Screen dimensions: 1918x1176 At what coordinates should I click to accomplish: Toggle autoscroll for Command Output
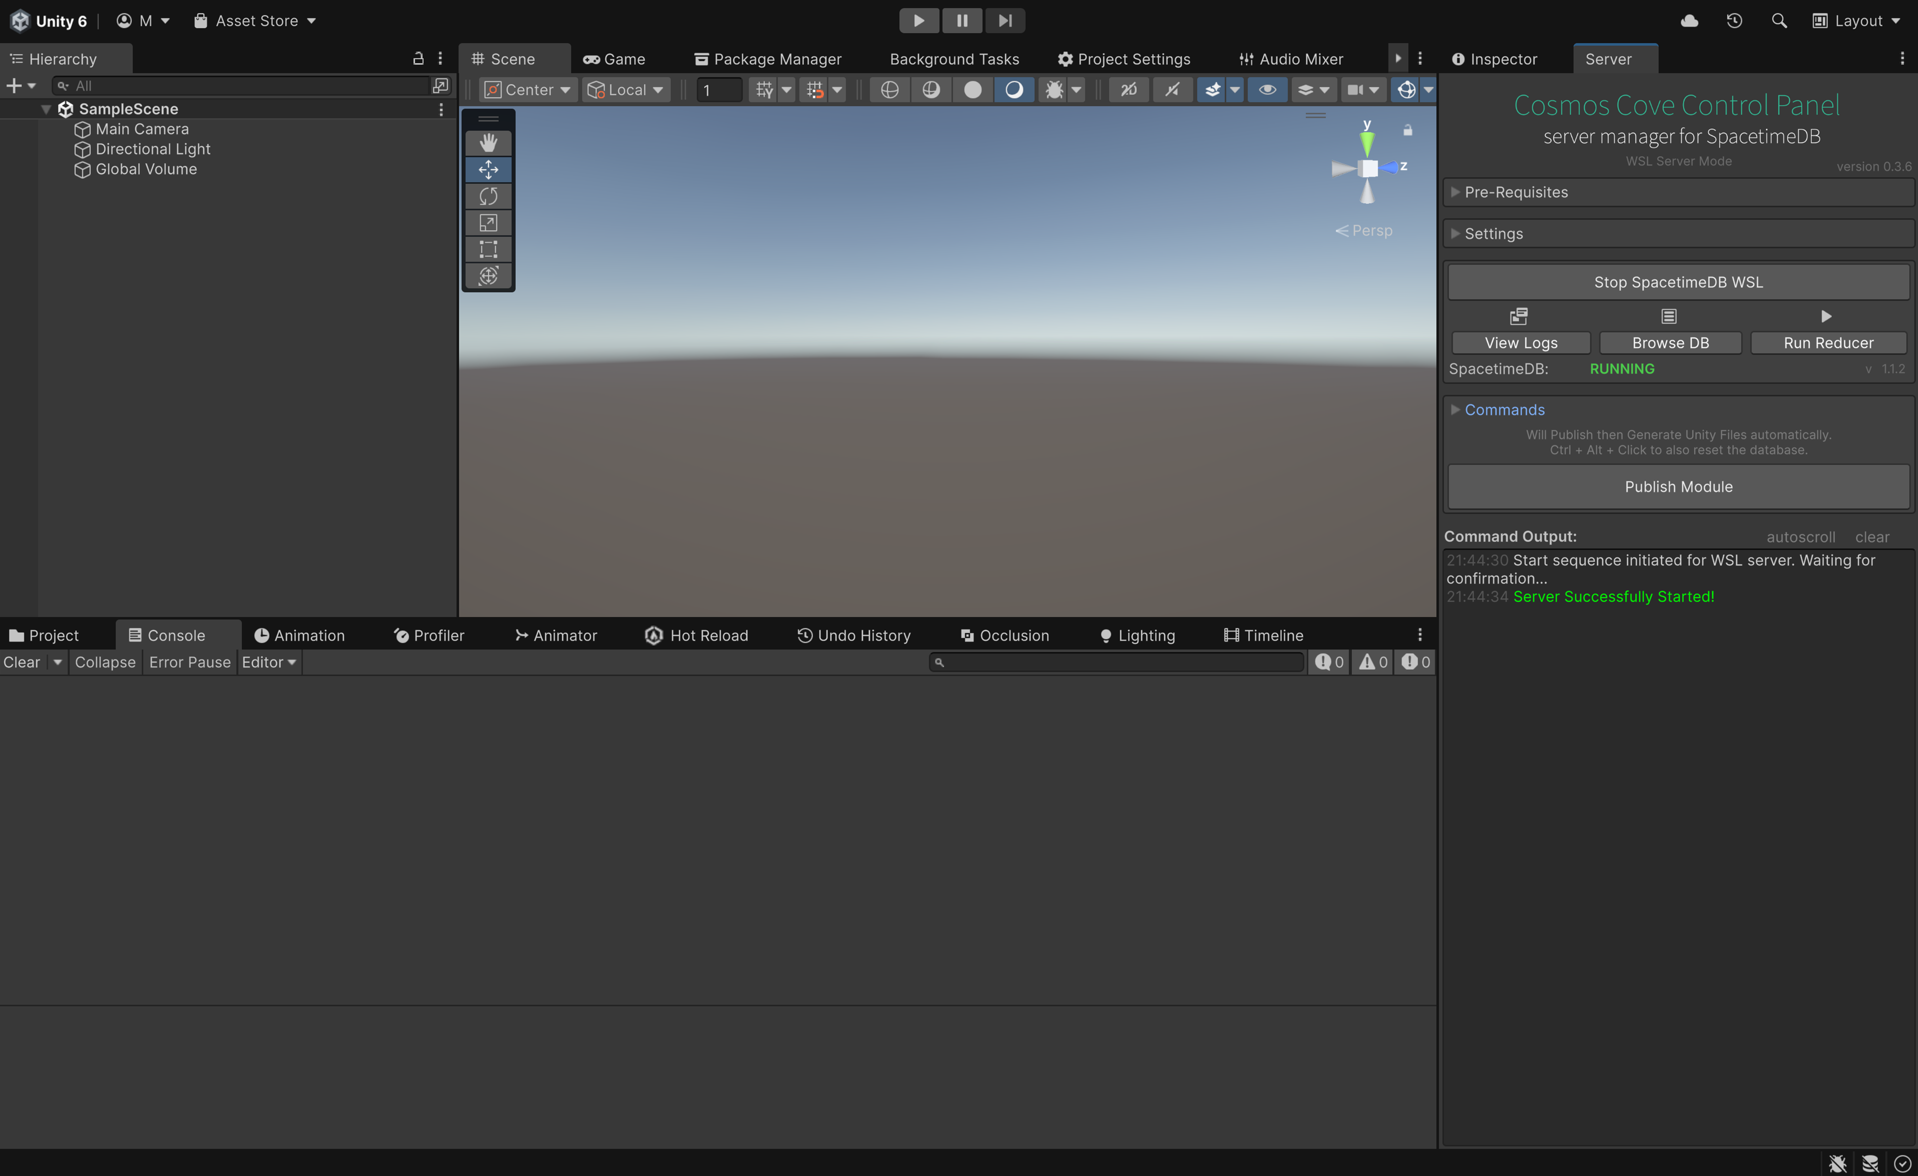pos(1801,537)
